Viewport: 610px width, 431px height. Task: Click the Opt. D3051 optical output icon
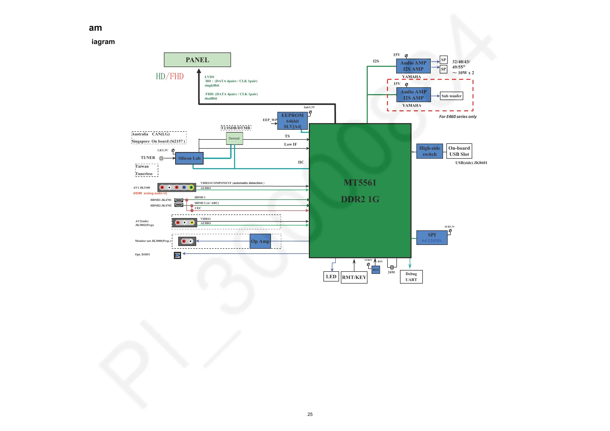click(177, 255)
